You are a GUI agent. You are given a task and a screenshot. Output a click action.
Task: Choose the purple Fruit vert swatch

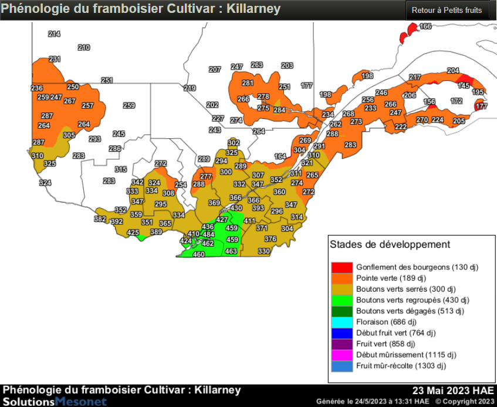coord(342,344)
